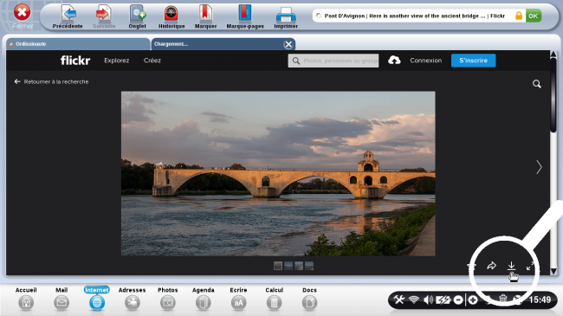Screen dimensions: 563x316
Task: Click the minus zoom-out icon in tray
Action: pos(458,300)
